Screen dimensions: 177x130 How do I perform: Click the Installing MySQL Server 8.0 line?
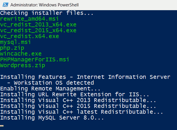point(52,118)
